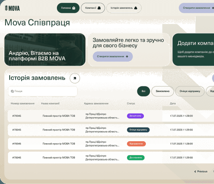Click the date in the Замовлено row
214x184 pixels.
181,116
